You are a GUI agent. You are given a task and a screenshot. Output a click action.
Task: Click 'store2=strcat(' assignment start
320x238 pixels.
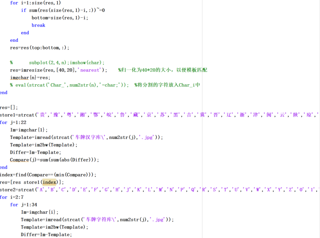19,190
